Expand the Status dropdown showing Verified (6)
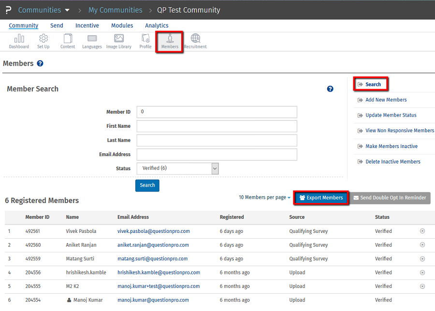This screenshot has width=435, height=311. click(177, 168)
